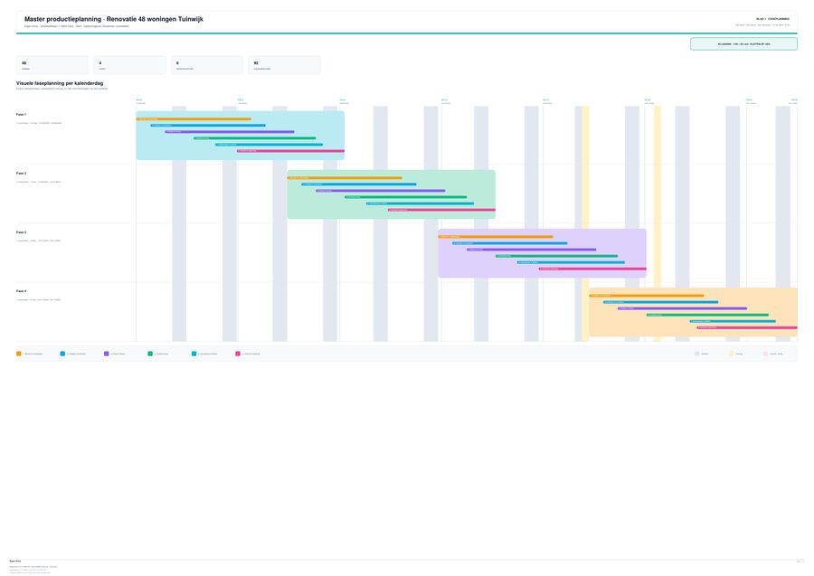Select the Fase 2 row label

22,174
